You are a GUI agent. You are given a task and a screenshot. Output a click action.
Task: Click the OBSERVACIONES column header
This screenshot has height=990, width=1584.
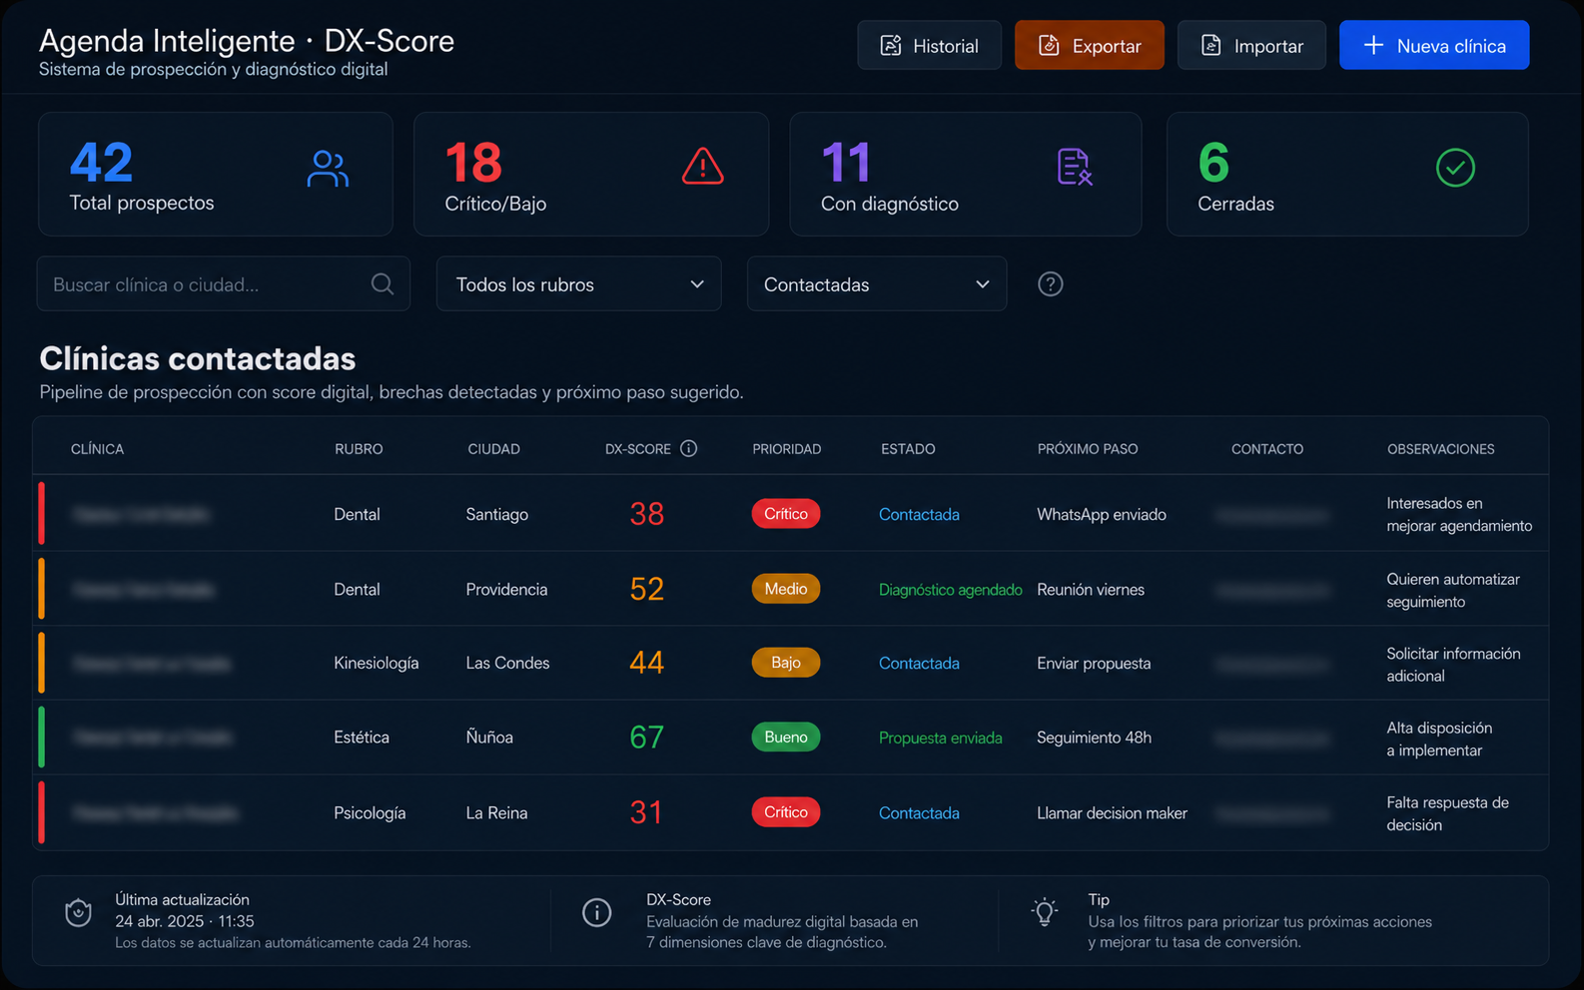coord(1440,449)
